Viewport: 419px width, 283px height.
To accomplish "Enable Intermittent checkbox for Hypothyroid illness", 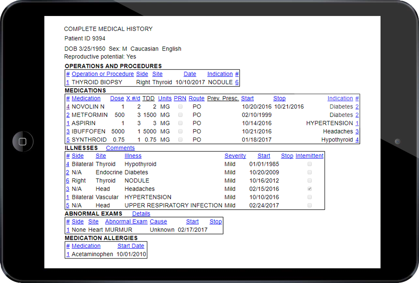I will pyautogui.click(x=309, y=164).
